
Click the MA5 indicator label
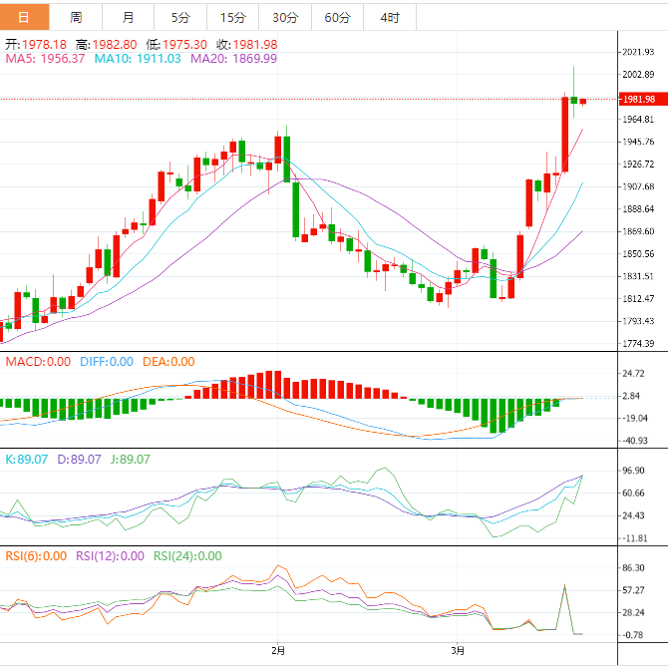[x=45, y=59]
